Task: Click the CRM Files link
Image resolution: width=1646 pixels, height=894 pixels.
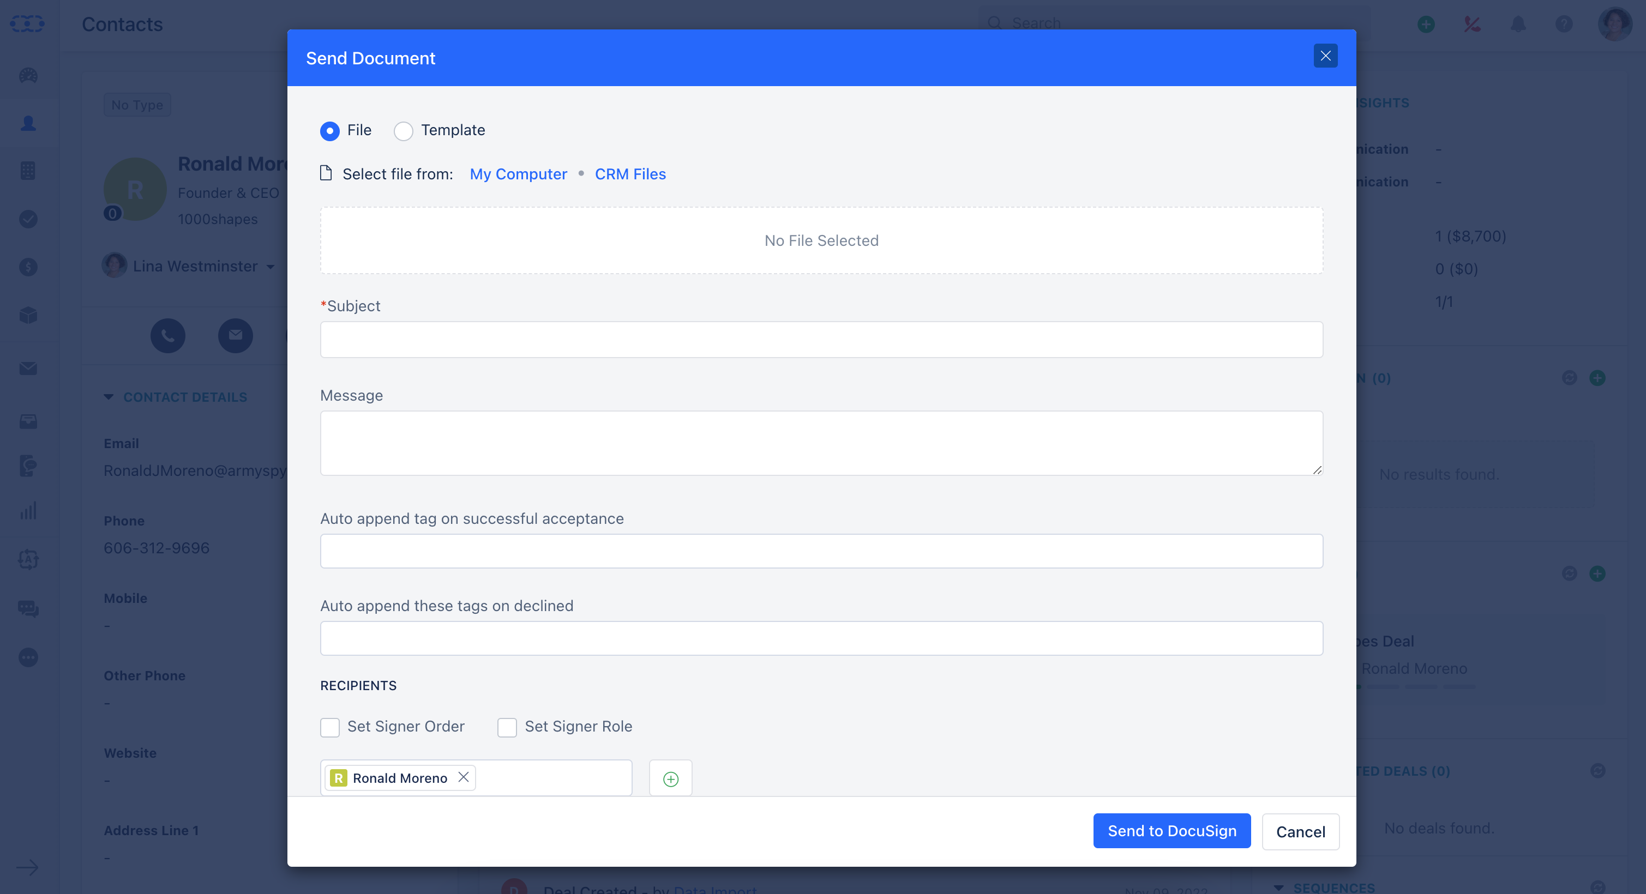Action: pos(630,173)
